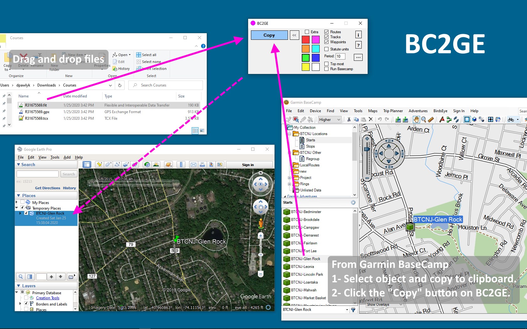
Task: Pick the magenta color swatch
Action: (316, 39)
